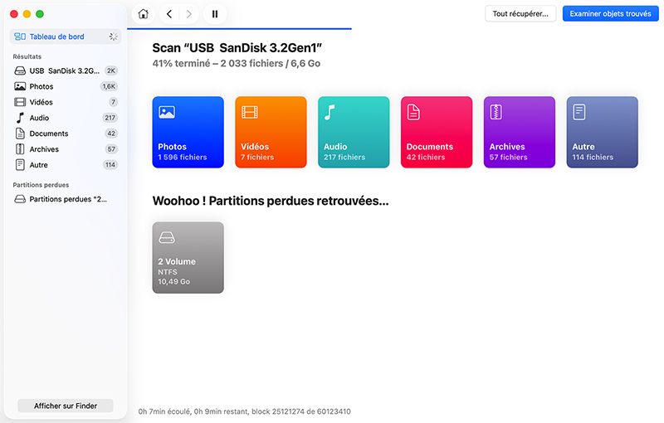The width and height of the screenshot is (664, 423).
Task: Open the blue Photos 1 596 fichiers card
Action: point(188,132)
